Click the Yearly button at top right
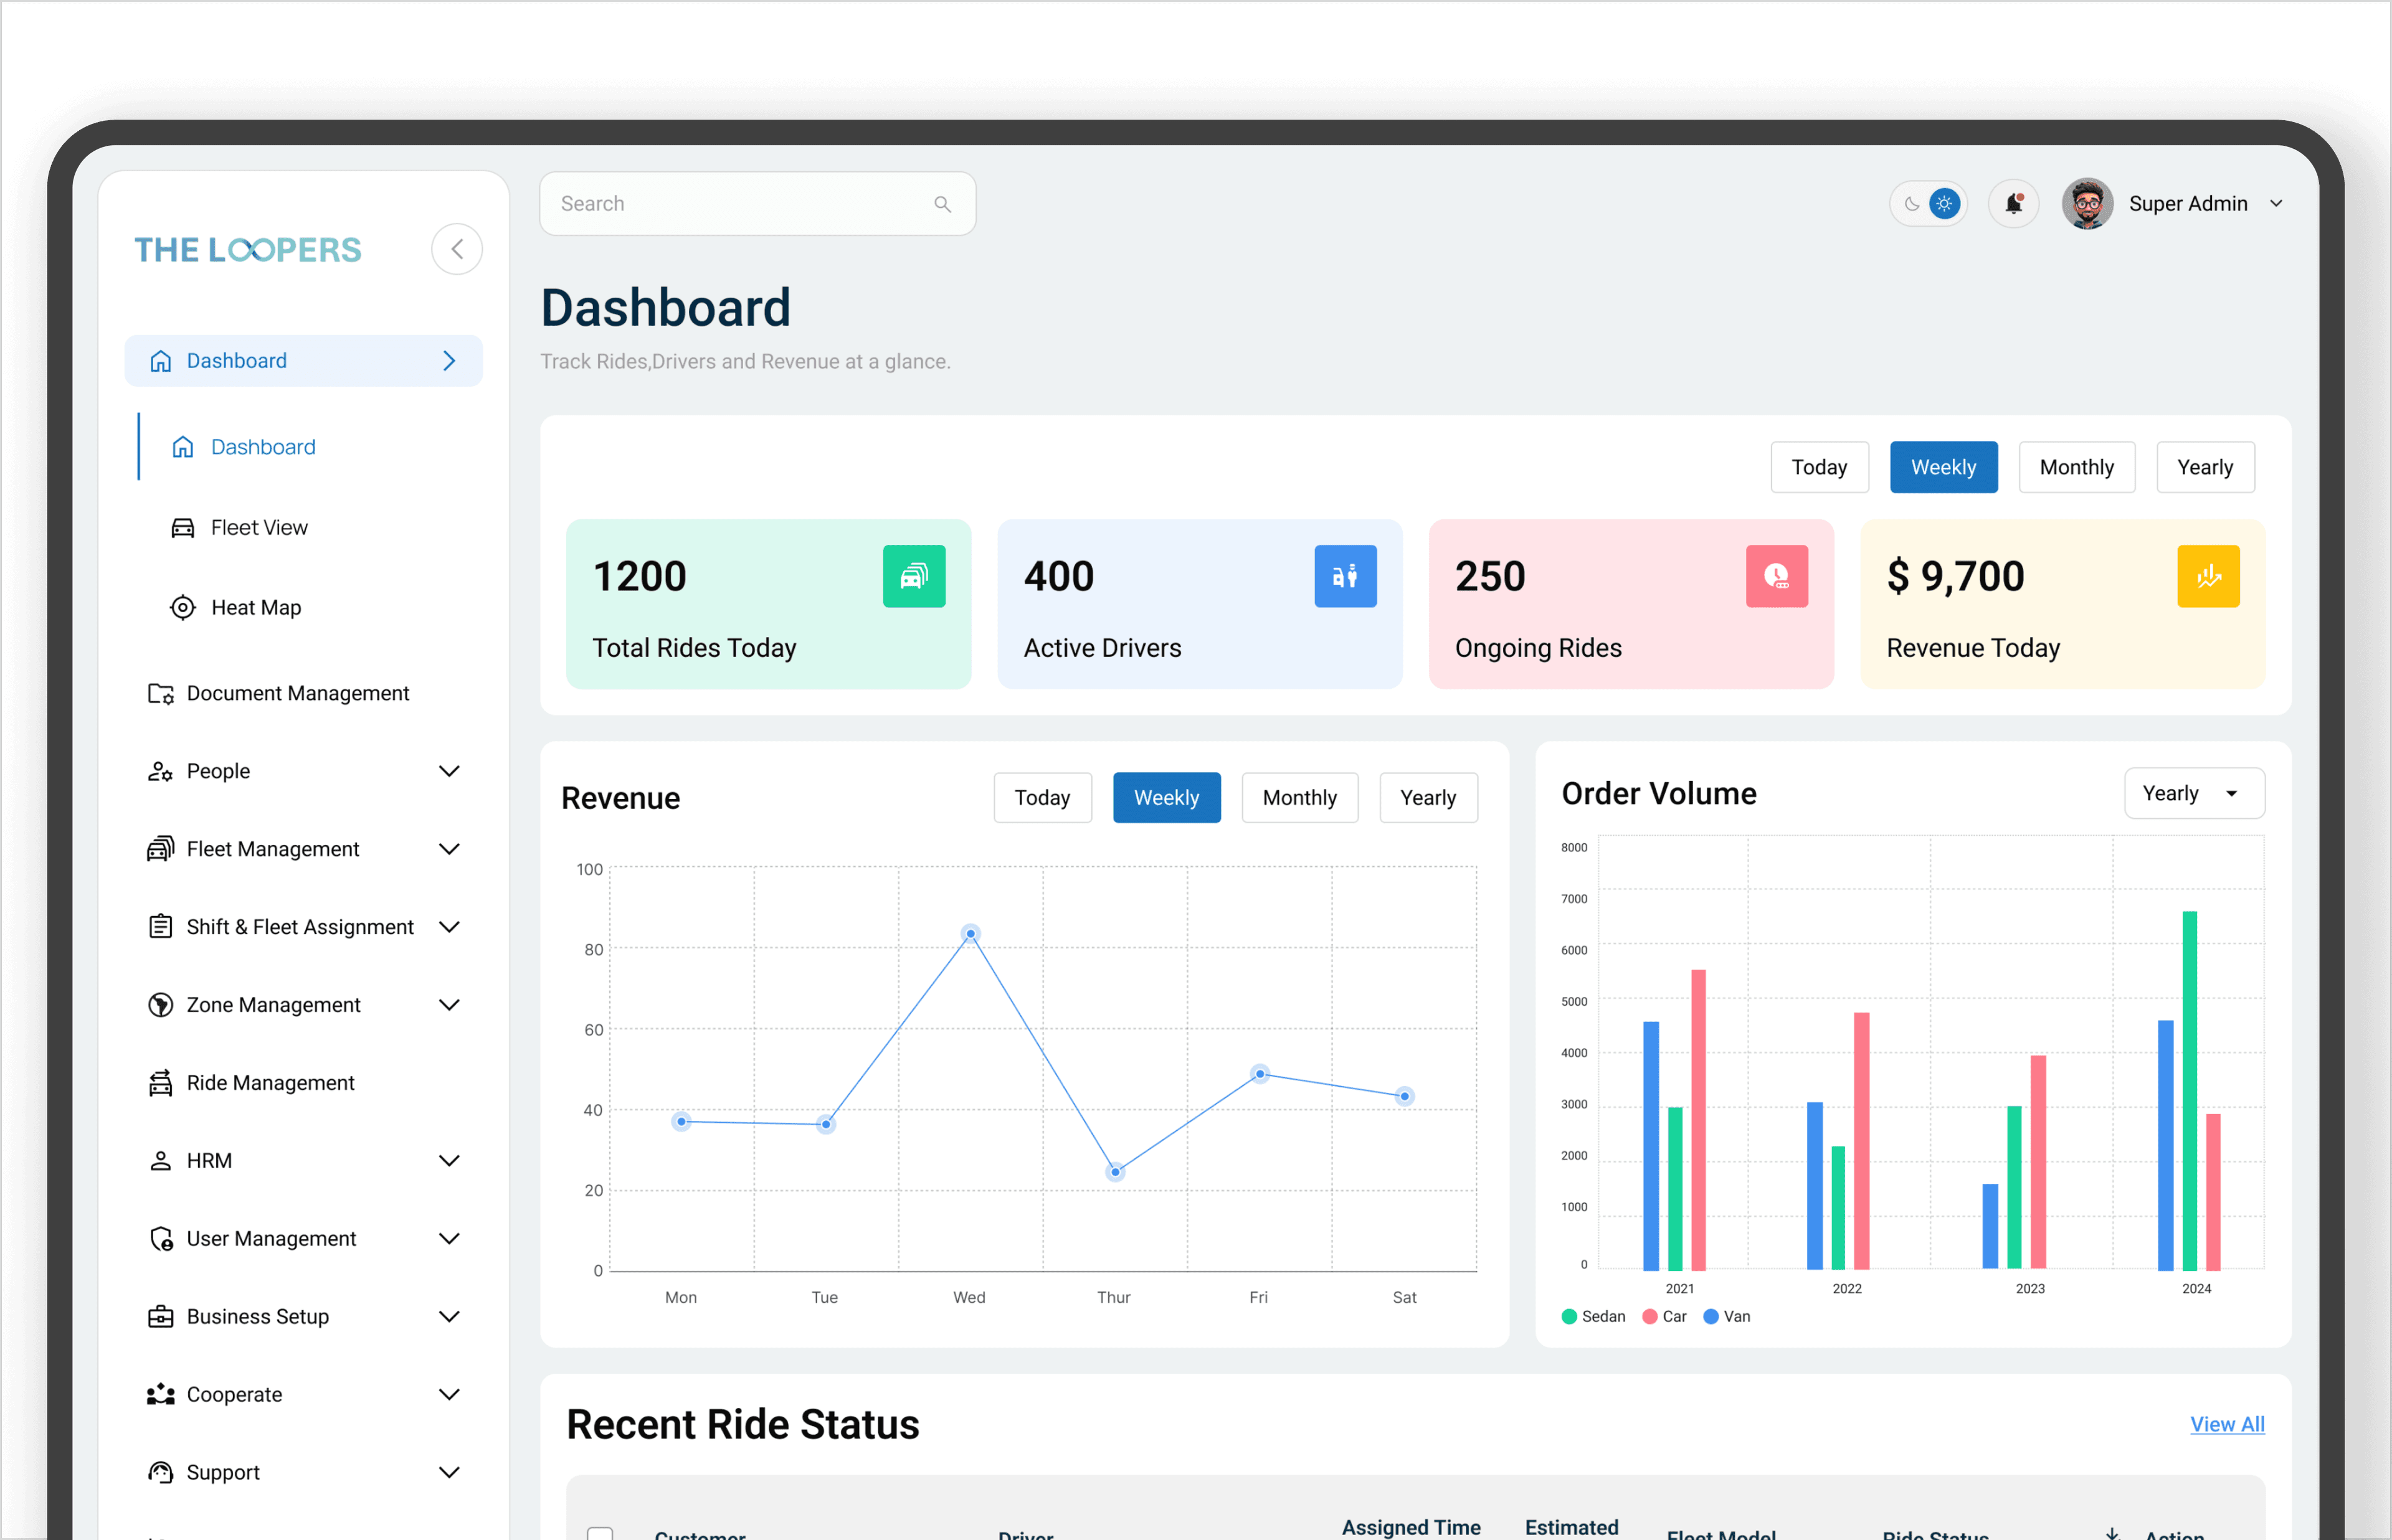 coord(2205,466)
